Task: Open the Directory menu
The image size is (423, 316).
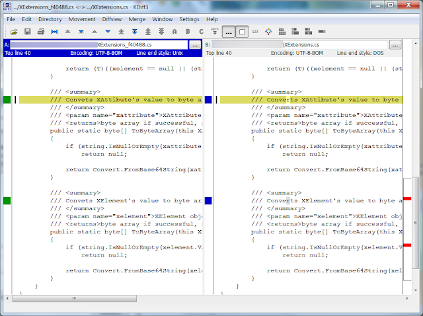Action: pyautogui.click(x=50, y=19)
